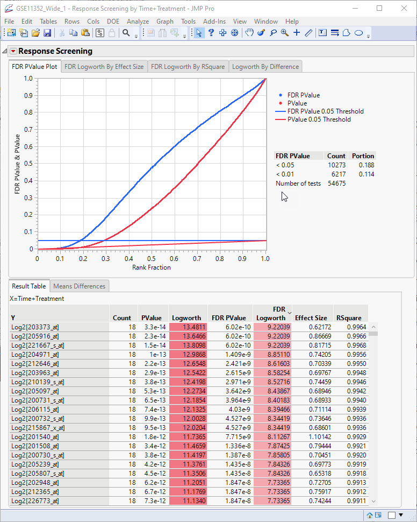Collapse the Response Screening outline
The width and height of the screenshot is (417, 522).
point(5,51)
